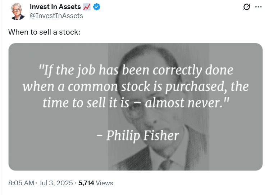Image resolution: width=269 pixels, height=195 pixels.
Task: Open the Philip Fisher quote image
Action: [x=136, y=107]
